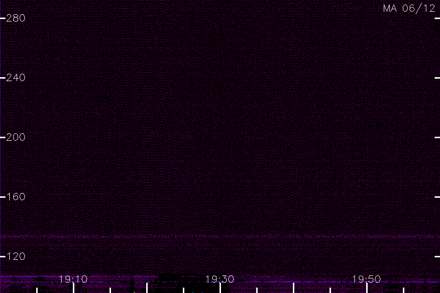Click the 240 frequency axis label
440x293 pixels.
pos(16,78)
